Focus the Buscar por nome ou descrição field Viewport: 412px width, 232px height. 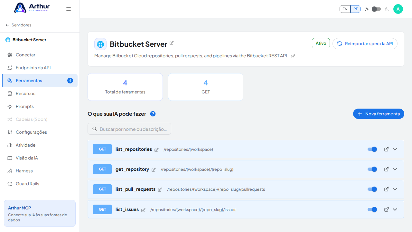pos(129,129)
